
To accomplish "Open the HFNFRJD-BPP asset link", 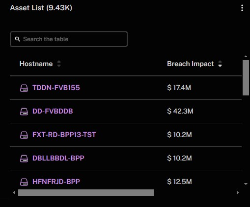I will click(x=56, y=182).
